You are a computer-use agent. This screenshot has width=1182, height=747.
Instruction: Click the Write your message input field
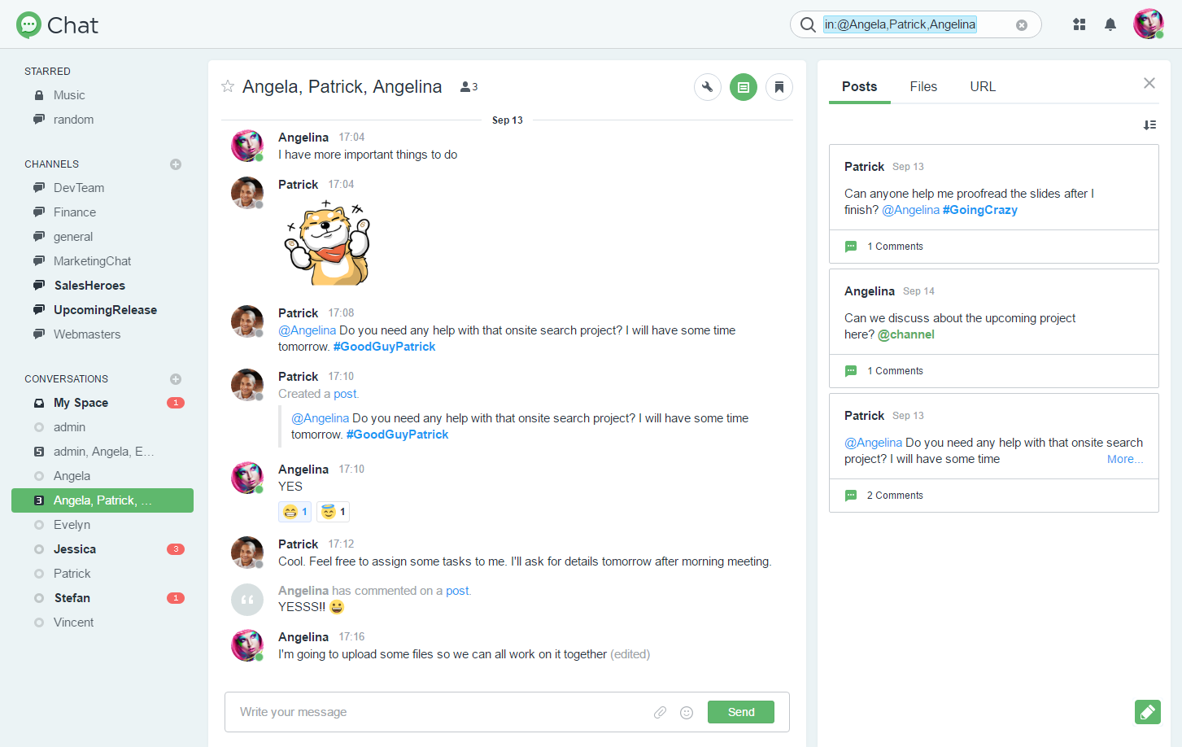tap(439, 712)
